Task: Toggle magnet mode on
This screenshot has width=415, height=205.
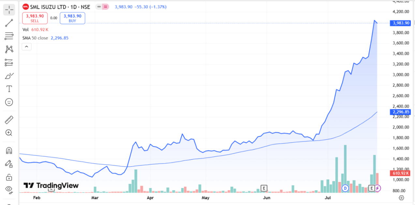Action: pyautogui.click(x=9, y=151)
